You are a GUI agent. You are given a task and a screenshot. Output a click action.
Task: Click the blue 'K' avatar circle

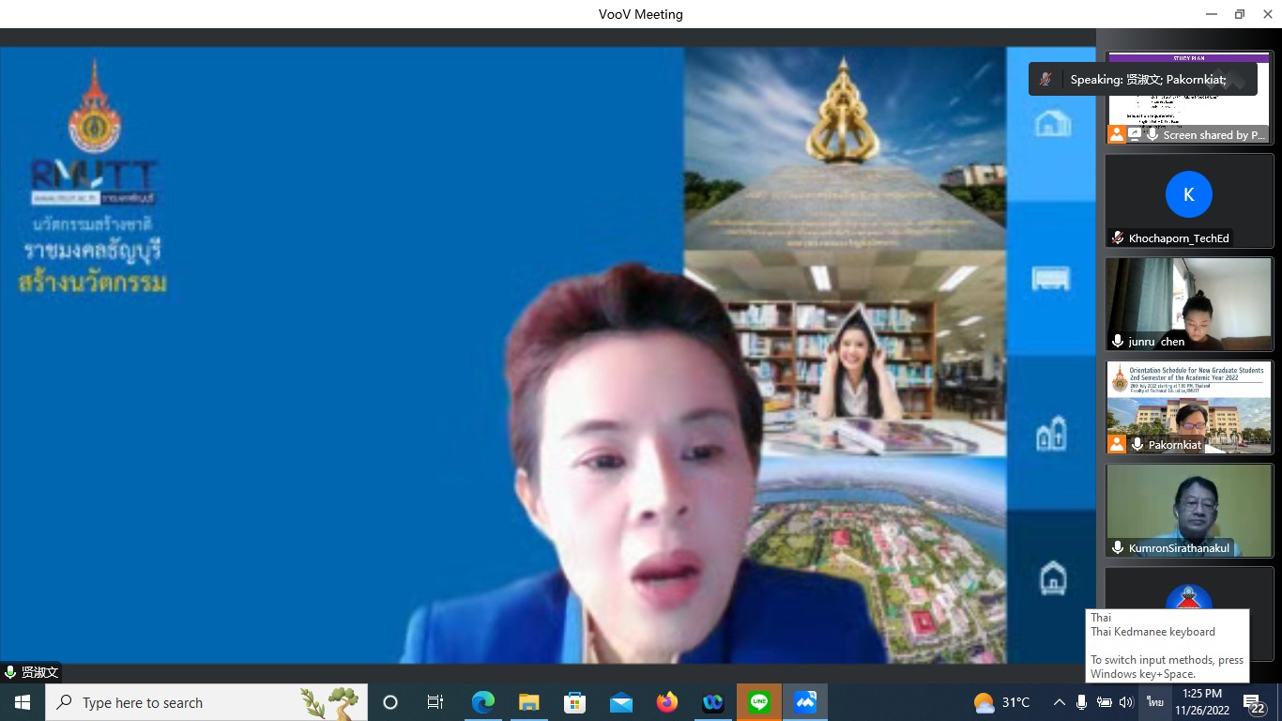pos(1189,194)
